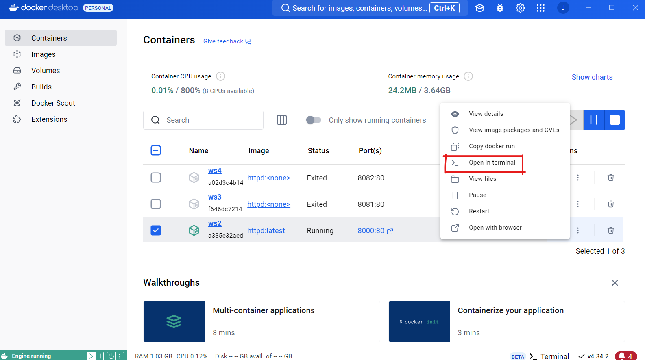Image resolution: width=645 pixels, height=360 pixels.
Task: Click the engine power icon in status bar
Action: click(x=111, y=356)
